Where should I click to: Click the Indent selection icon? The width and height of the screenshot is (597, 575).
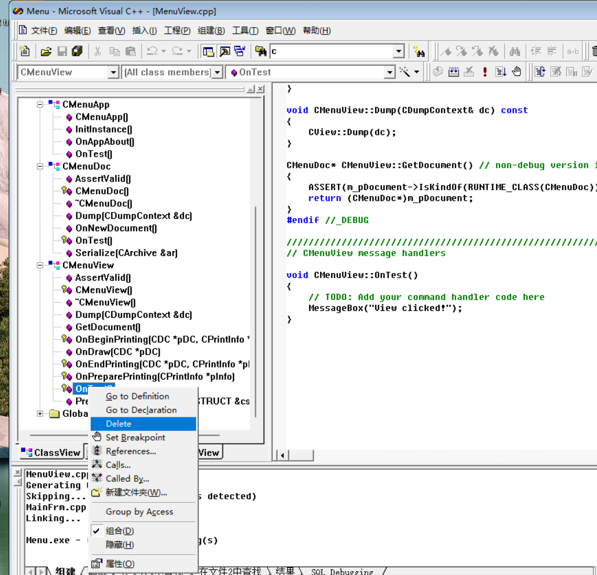[536, 51]
